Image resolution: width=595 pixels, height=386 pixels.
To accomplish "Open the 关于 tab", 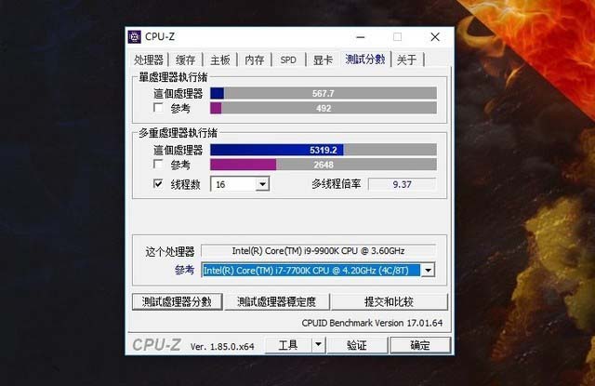I will [407, 60].
